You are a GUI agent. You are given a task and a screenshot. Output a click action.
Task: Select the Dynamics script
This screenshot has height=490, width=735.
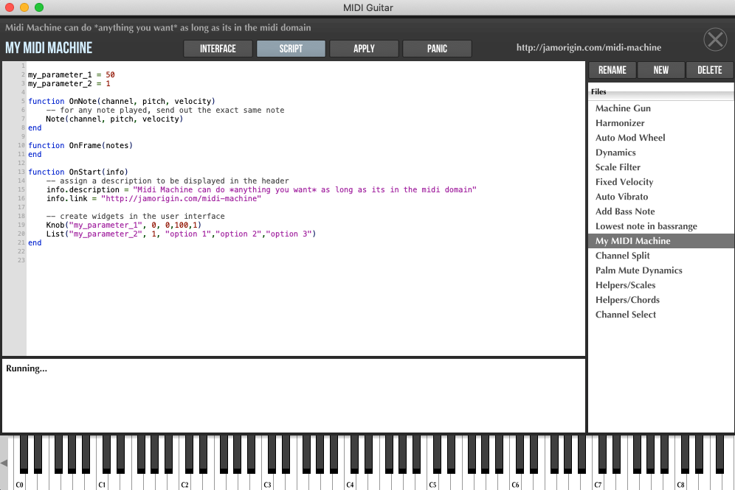[661, 153]
